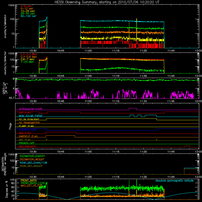Choose the 25-50 keV legend entry
Image resolution: width=202 pixels, height=202 pixels.
point(28,14)
